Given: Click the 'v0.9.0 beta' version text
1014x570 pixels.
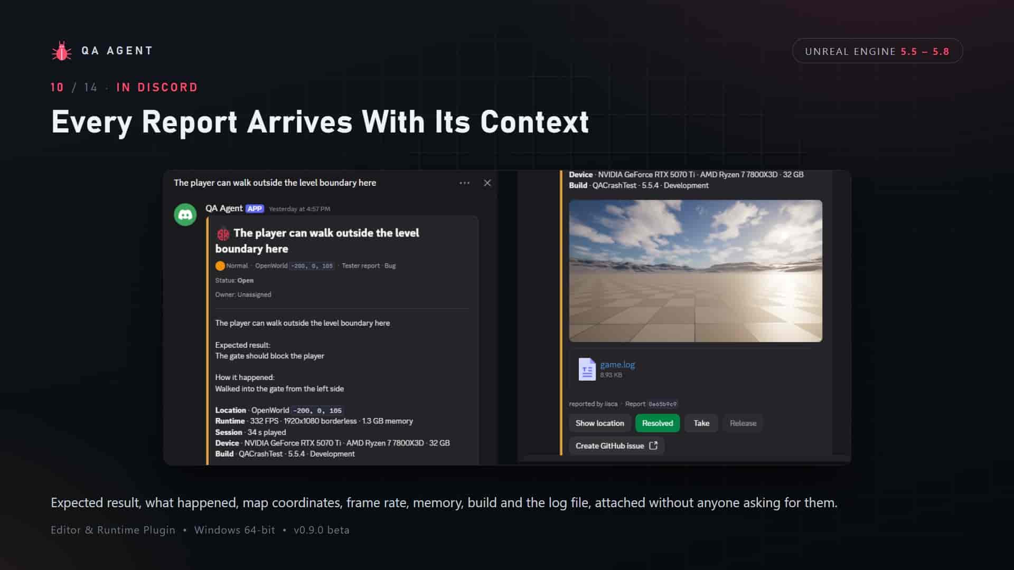Looking at the screenshot, I should coord(322,530).
